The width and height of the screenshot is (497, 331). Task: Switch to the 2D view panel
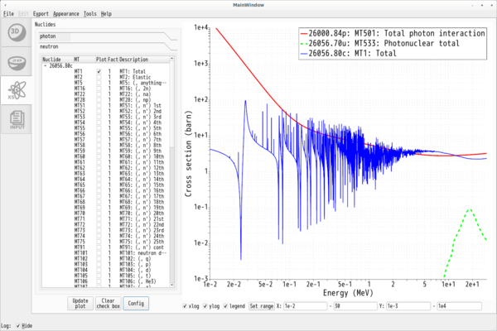[16, 60]
